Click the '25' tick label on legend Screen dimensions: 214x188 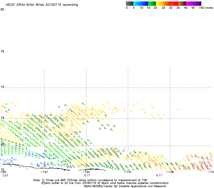(163, 8)
